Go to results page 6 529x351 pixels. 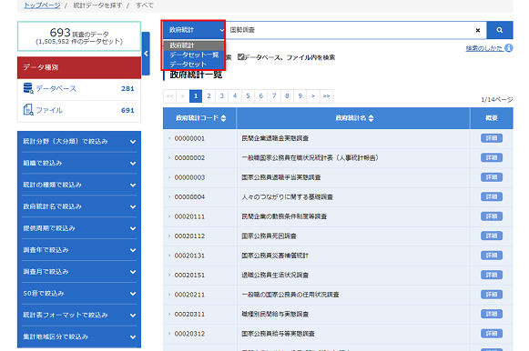[x=260, y=96]
